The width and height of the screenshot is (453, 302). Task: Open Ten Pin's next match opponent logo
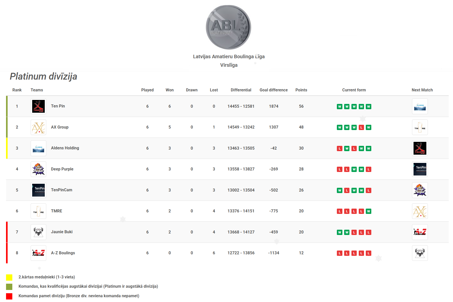click(420, 106)
